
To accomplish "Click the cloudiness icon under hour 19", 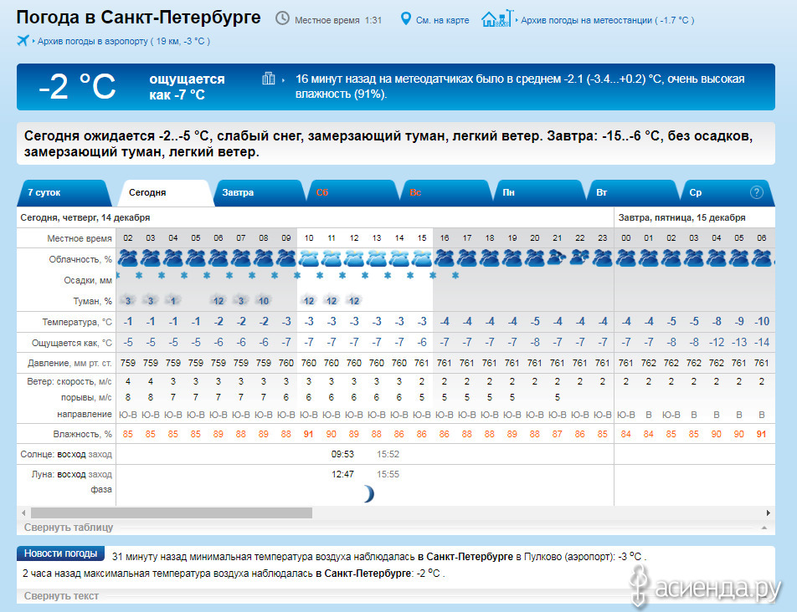I will coord(512,258).
